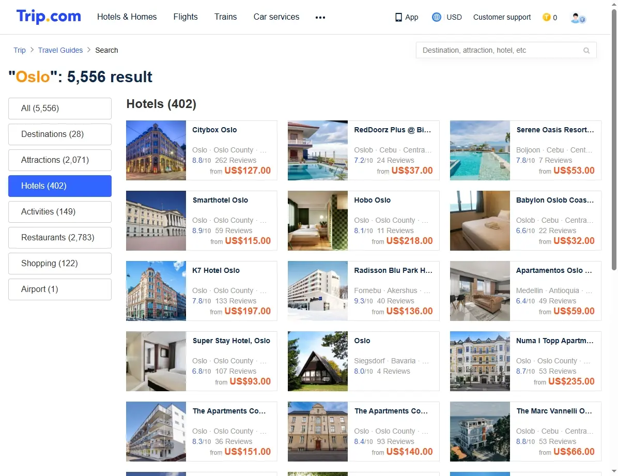This screenshot has width=618, height=476.
Task: Open Numa I Topp Apartments title
Action: 555,341
